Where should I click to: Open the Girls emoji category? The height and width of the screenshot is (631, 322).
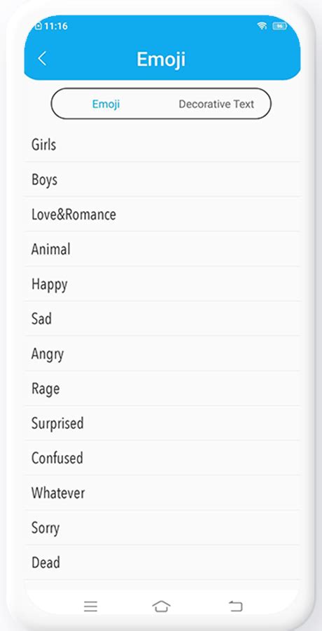click(x=162, y=144)
